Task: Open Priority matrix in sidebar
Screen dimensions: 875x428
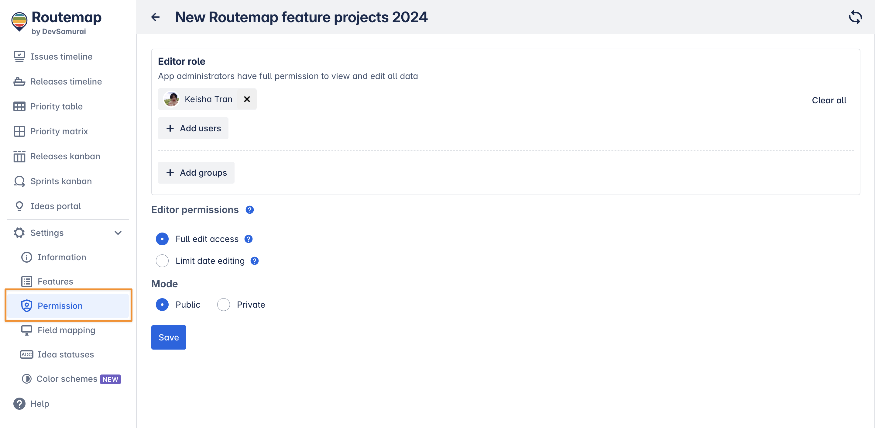Action: coord(59,131)
